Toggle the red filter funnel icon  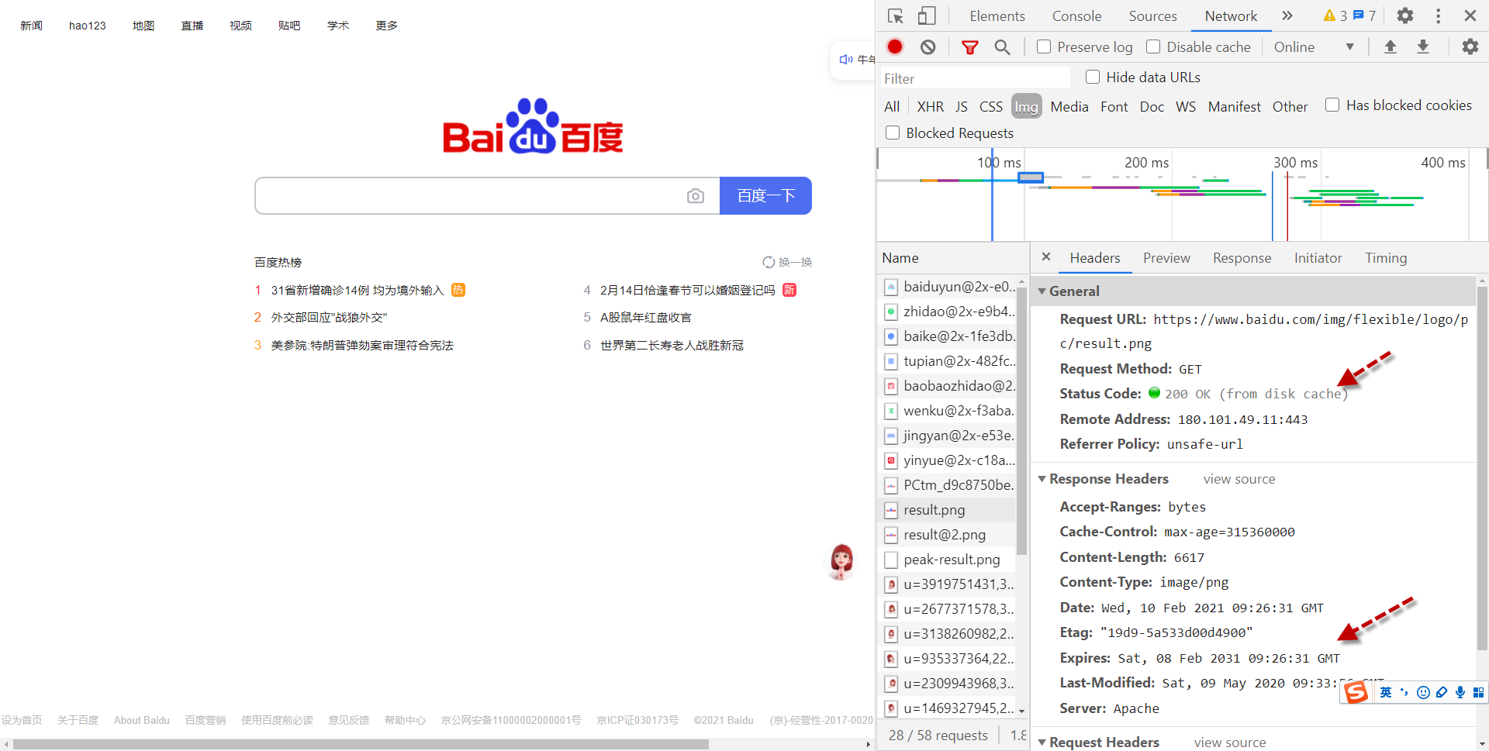pos(969,47)
